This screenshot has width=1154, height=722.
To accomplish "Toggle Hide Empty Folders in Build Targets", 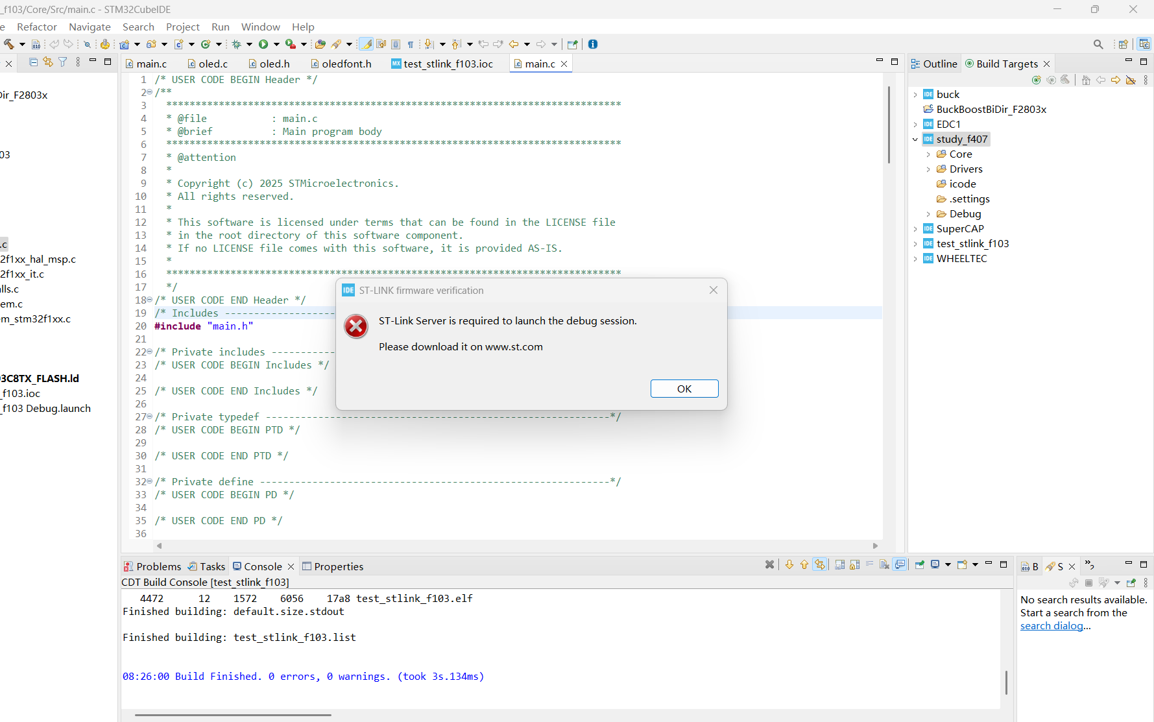I will click(x=1131, y=80).
